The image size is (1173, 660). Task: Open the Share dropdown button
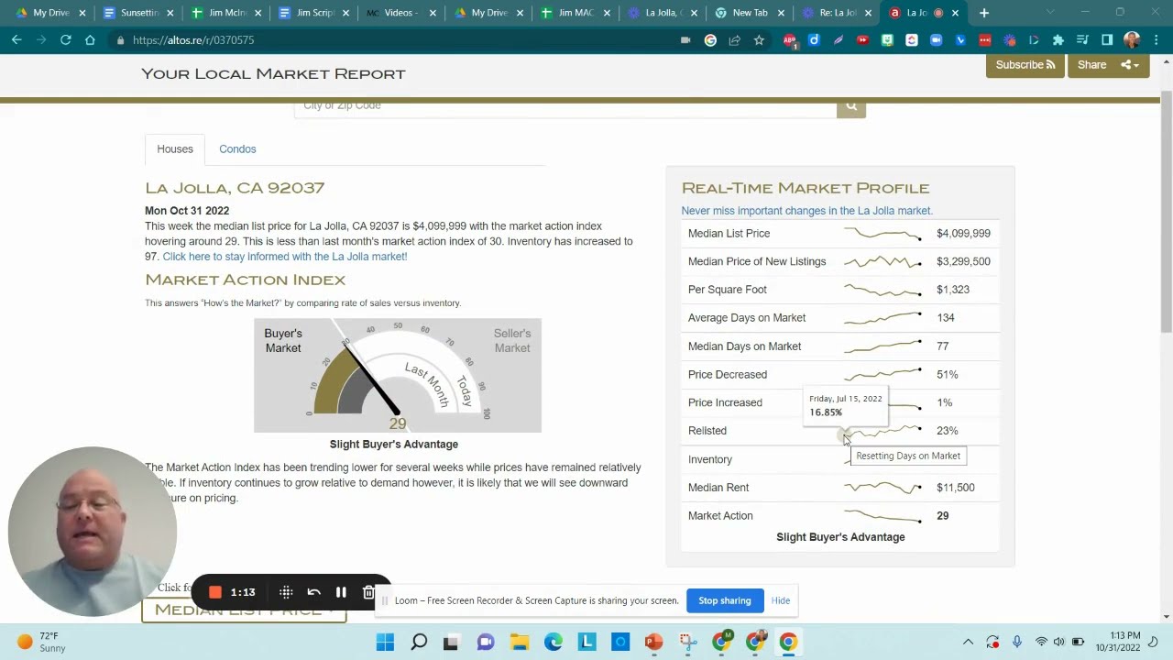tap(1108, 65)
